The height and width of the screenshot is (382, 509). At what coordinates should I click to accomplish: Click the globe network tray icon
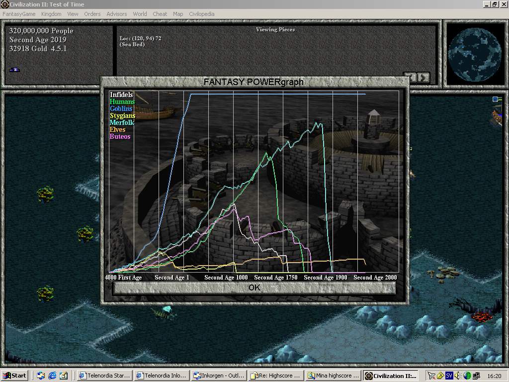point(467,376)
